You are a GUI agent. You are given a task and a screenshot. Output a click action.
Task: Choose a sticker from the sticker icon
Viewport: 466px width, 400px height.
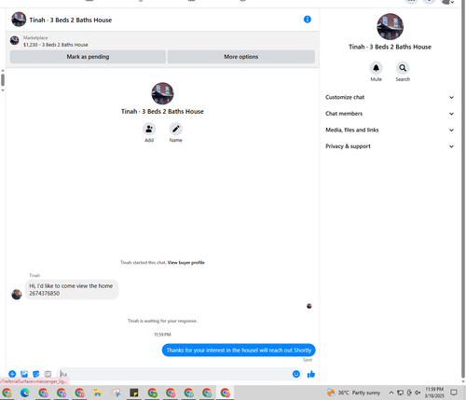pyautogui.click(x=36, y=374)
